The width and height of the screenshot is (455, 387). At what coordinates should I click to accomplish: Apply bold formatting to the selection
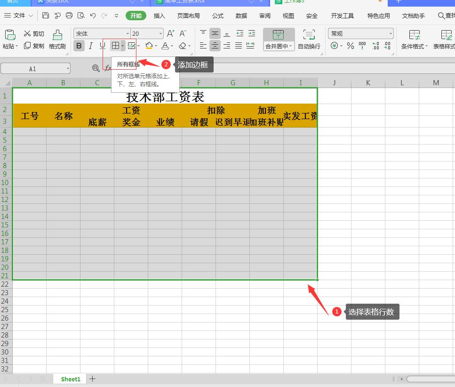pos(79,45)
